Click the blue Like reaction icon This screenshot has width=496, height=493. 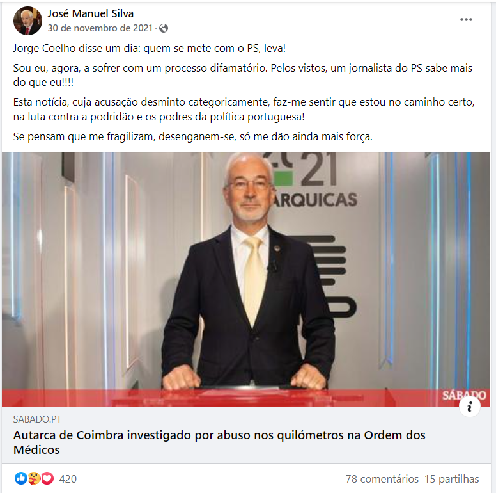coord(21,478)
